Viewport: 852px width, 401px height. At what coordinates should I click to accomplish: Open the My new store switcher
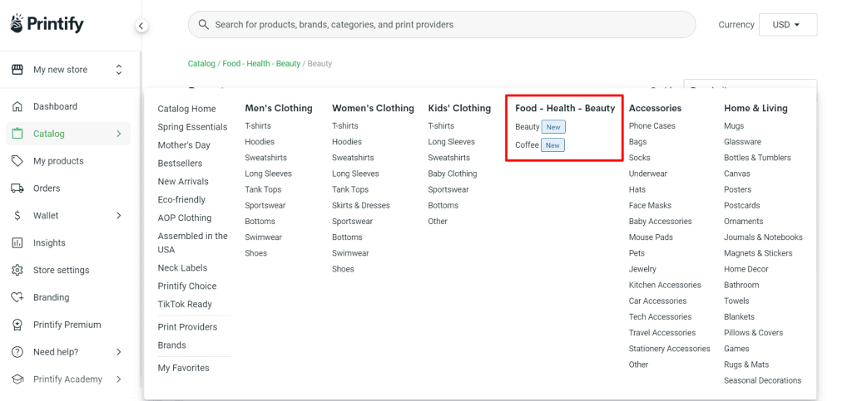point(119,70)
